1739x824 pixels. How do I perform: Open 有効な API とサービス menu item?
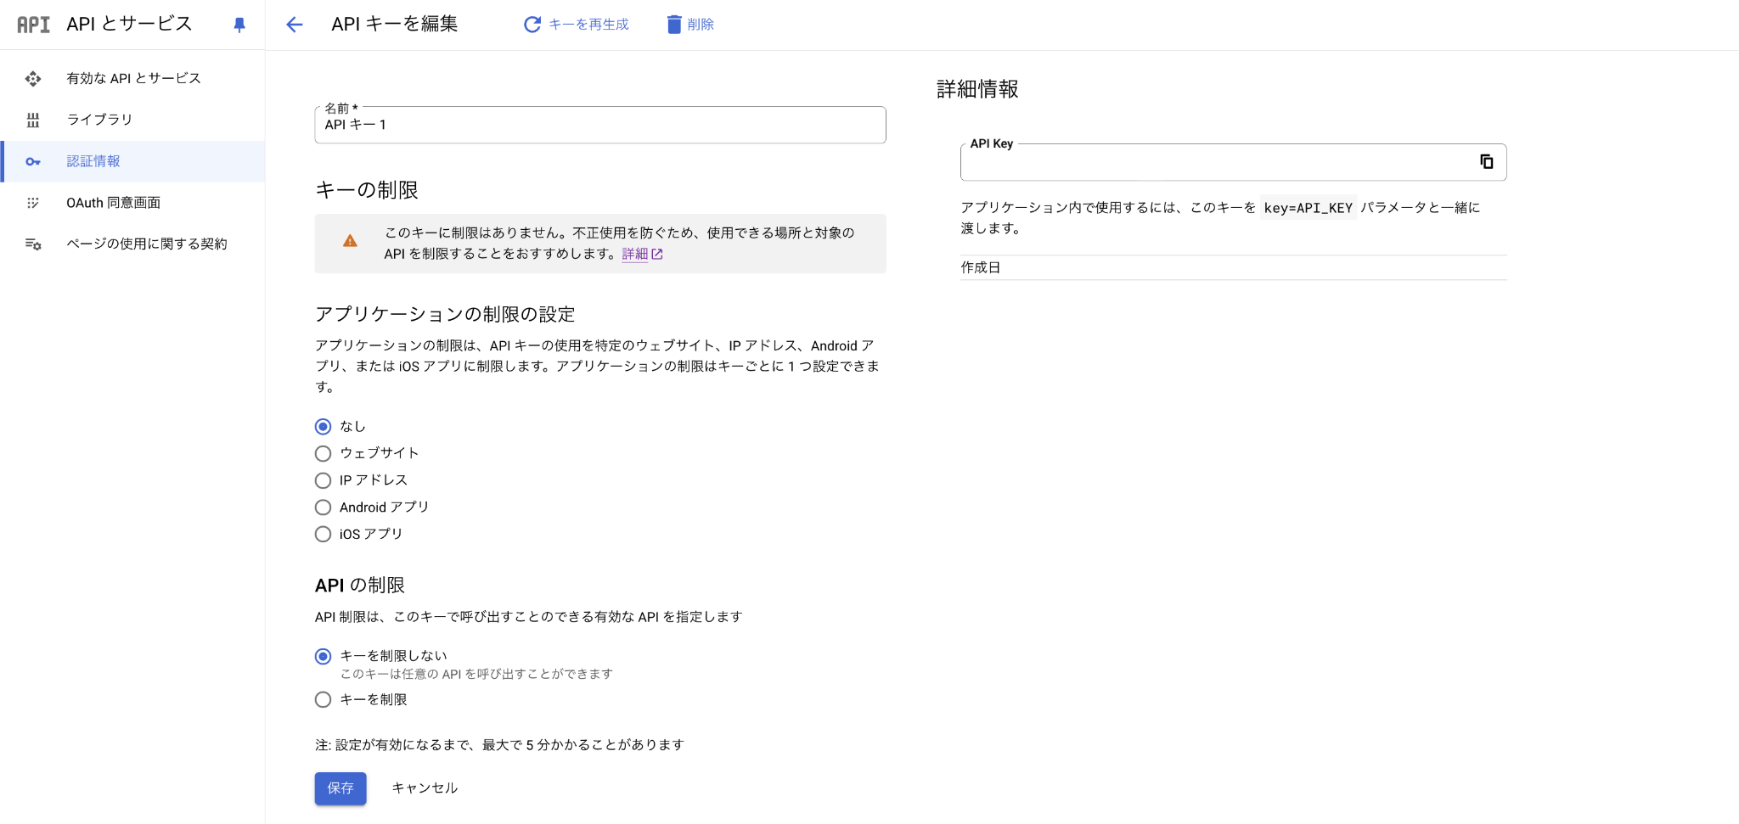133,78
